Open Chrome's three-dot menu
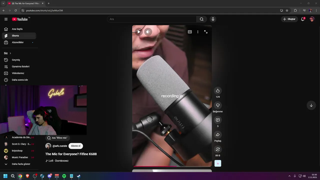This screenshot has height=180, width=320. click(316, 10)
